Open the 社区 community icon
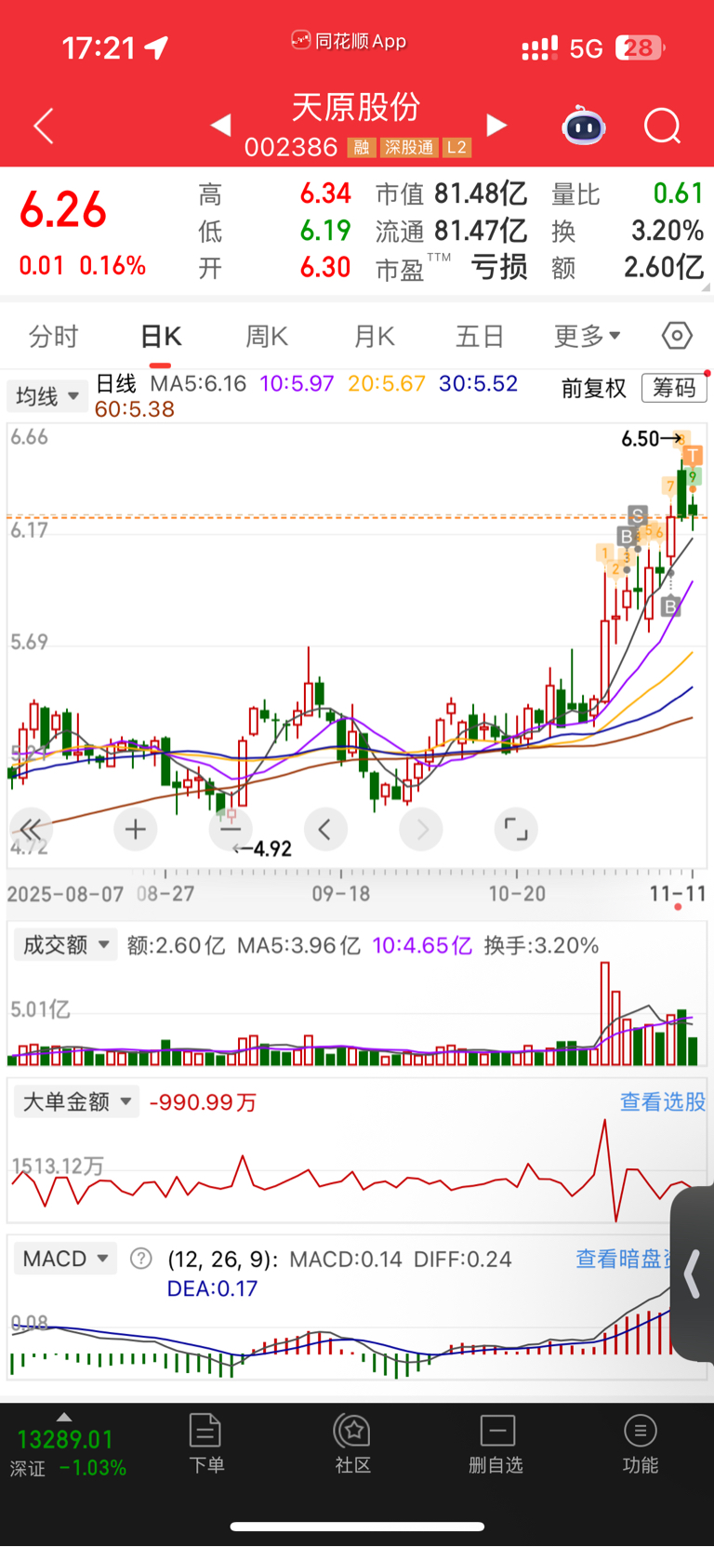Viewport: 714px width, 1547px height. click(352, 1444)
